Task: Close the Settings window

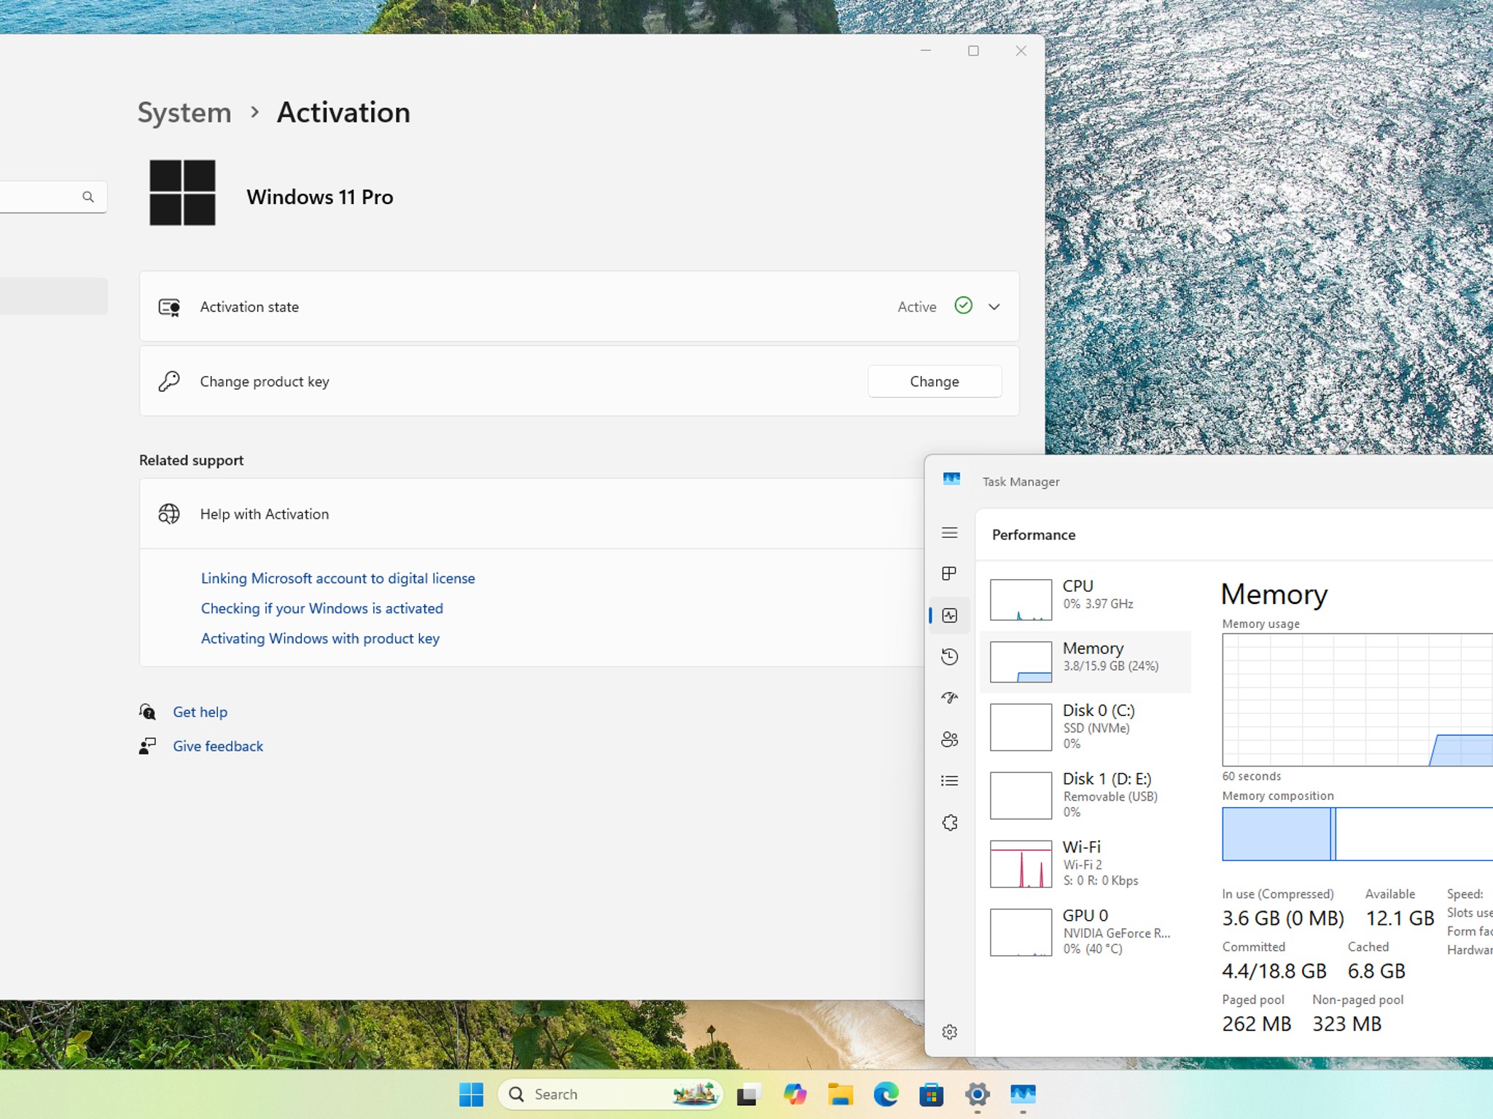Action: [1021, 51]
